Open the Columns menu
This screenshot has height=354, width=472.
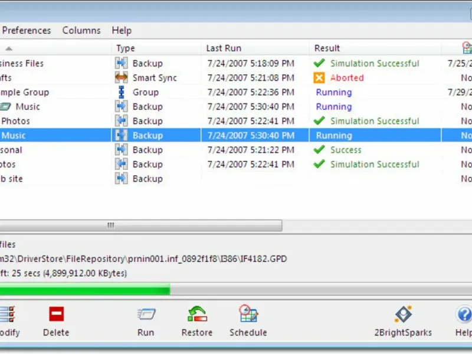[81, 31]
